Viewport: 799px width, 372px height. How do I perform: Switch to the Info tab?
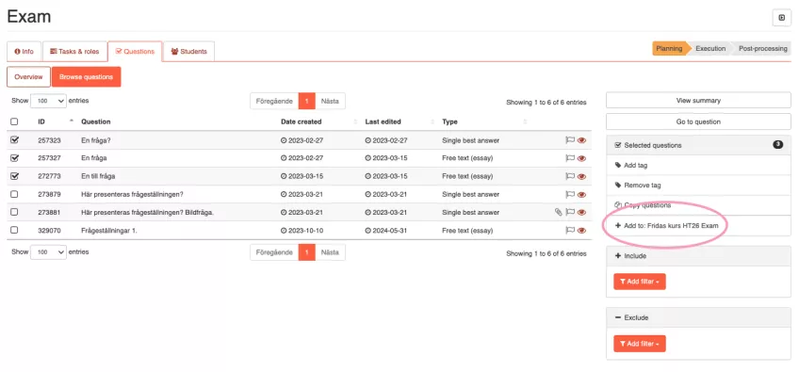(24, 52)
